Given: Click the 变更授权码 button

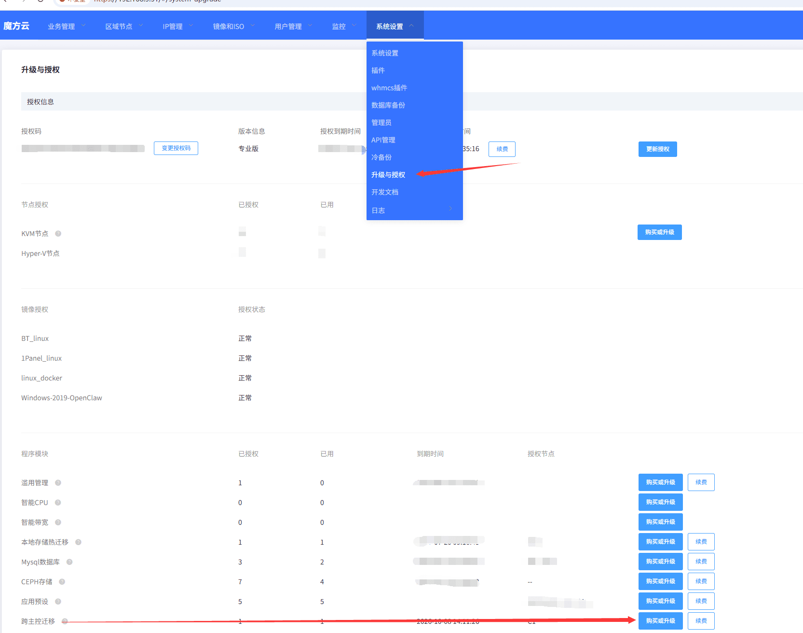Looking at the screenshot, I should coord(176,148).
